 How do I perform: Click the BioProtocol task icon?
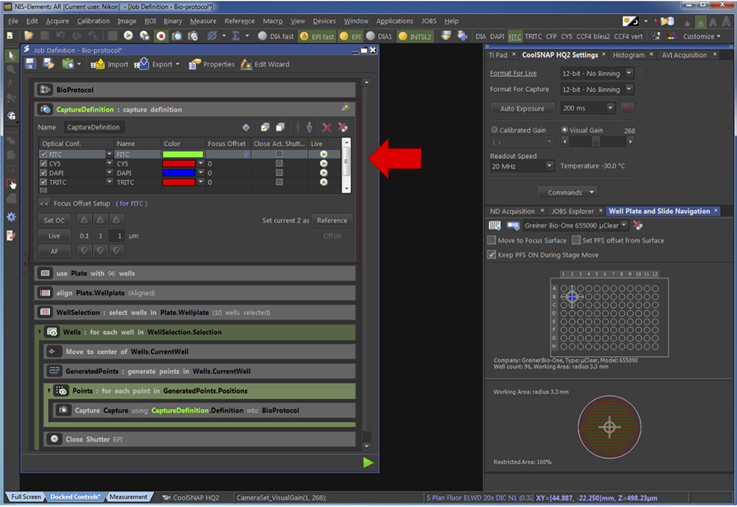pos(45,90)
